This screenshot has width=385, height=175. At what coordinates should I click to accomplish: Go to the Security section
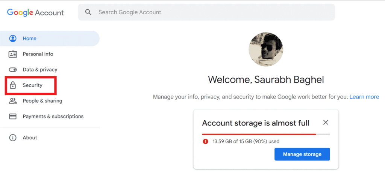32,85
